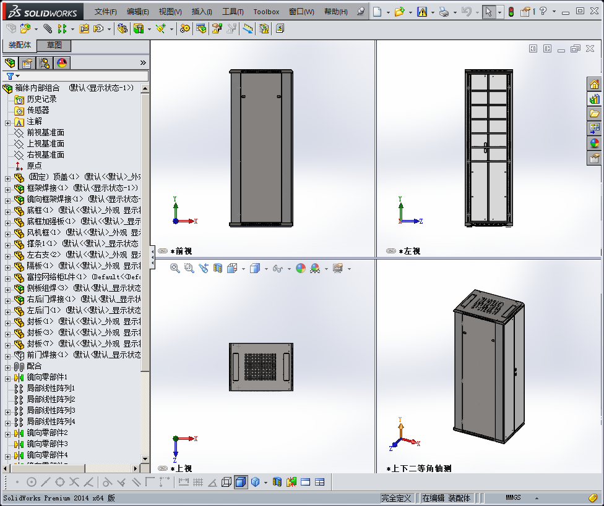Screen dimensions: 604x506
Task: Click the Undo arrow icon
Action: click(467, 12)
